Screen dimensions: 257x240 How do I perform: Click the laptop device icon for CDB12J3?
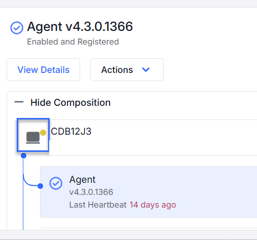coord(33,138)
